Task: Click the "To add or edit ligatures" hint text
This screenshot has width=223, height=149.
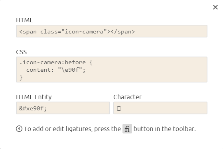Action: [x=58, y=129]
